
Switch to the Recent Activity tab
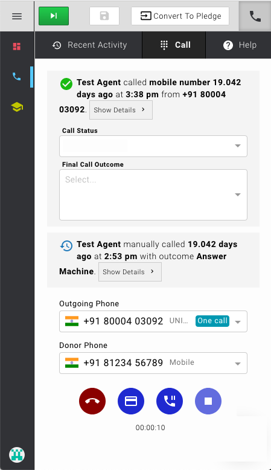click(89, 45)
